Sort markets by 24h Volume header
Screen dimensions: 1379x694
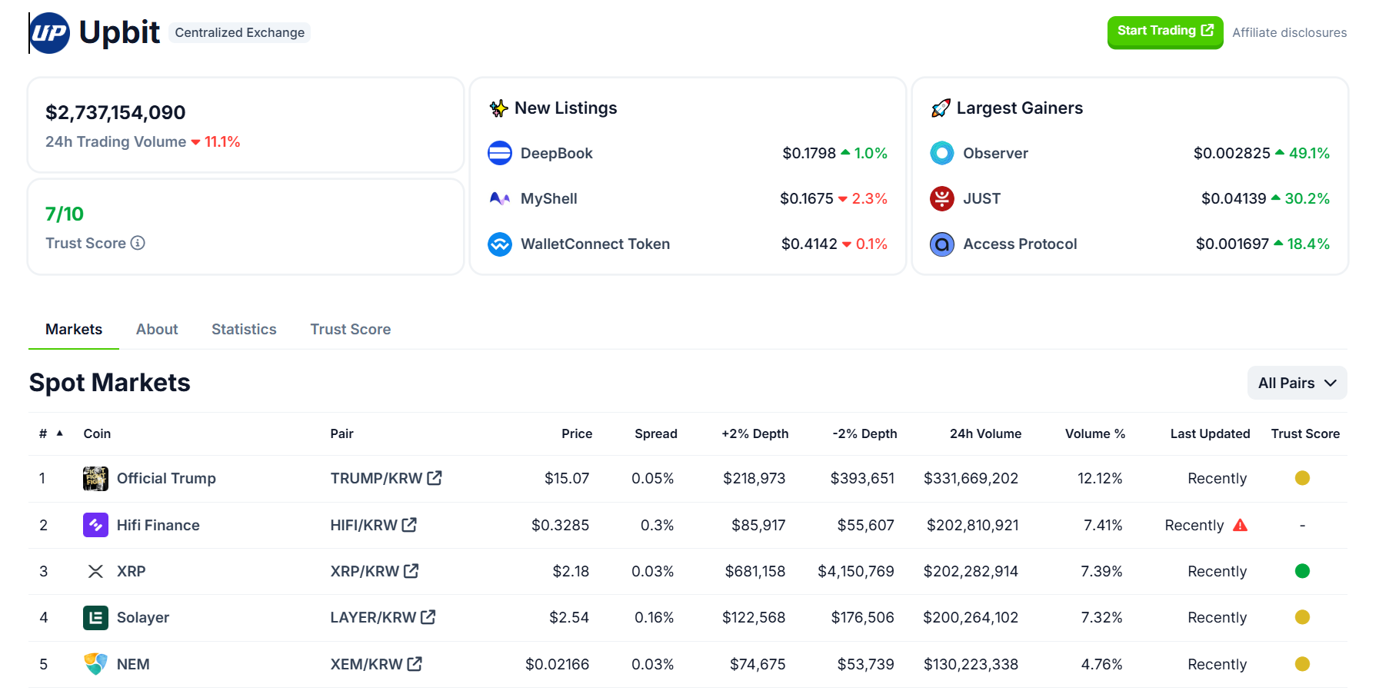tap(984, 433)
